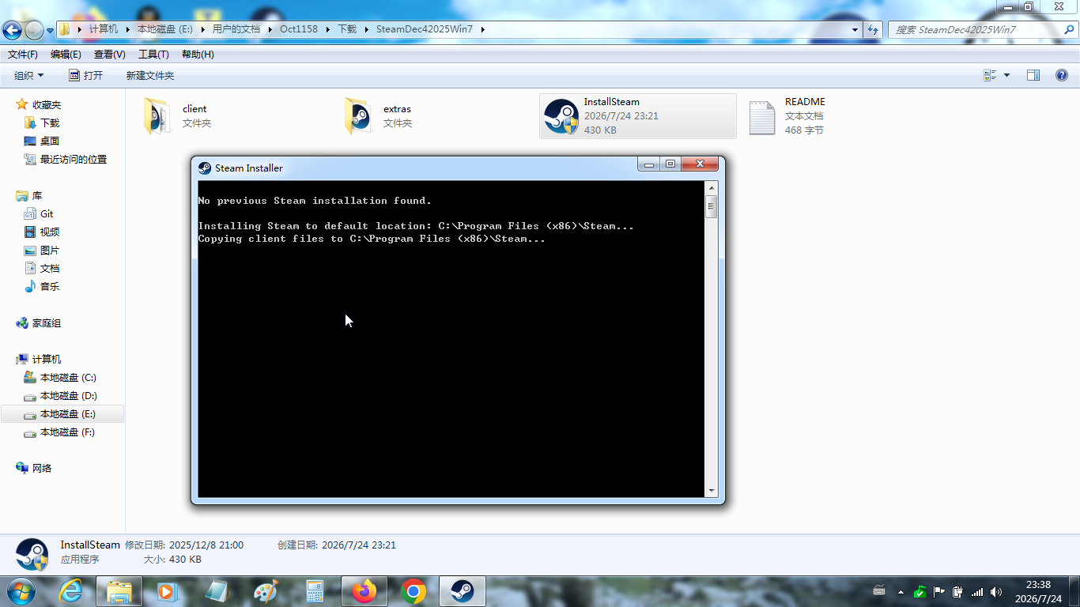
Task: Jump to 用户的文档 in the address breadcrumb
Action: pos(236,29)
